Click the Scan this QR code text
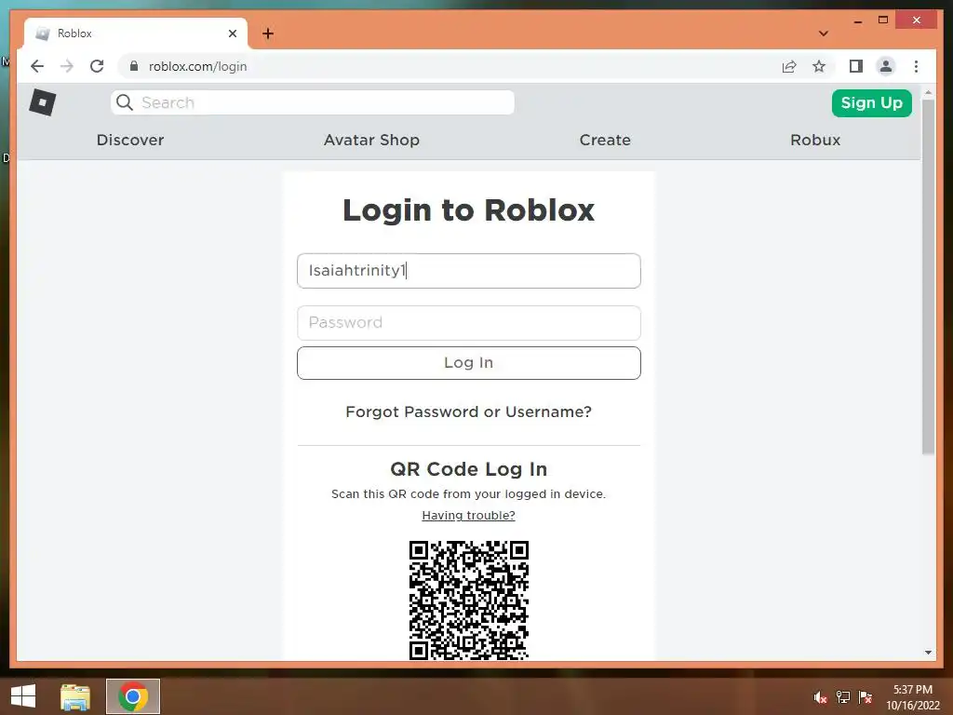This screenshot has width=953, height=715. coord(469,493)
